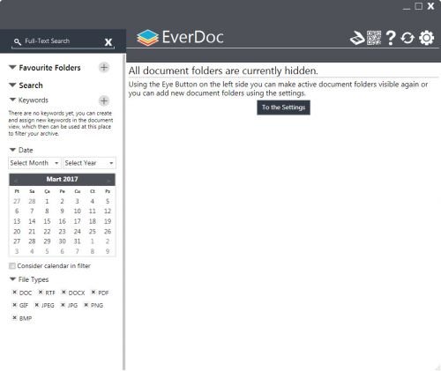The image size is (441, 371).
Task: Add a new favourite folder
Action: (x=104, y=67)
